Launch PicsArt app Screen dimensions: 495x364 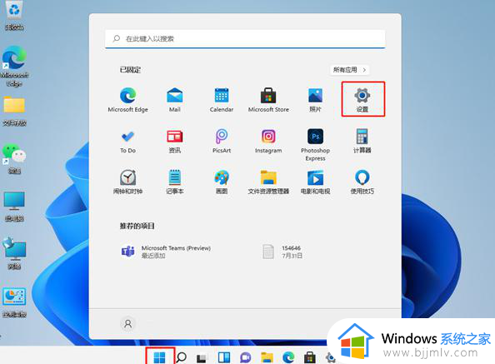coord(222,142)
